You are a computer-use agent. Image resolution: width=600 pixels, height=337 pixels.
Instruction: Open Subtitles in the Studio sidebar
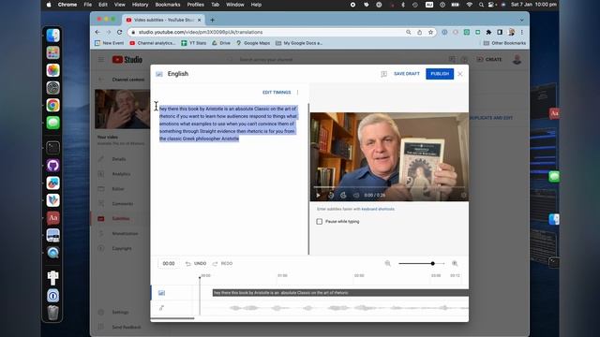pos(121,218)
